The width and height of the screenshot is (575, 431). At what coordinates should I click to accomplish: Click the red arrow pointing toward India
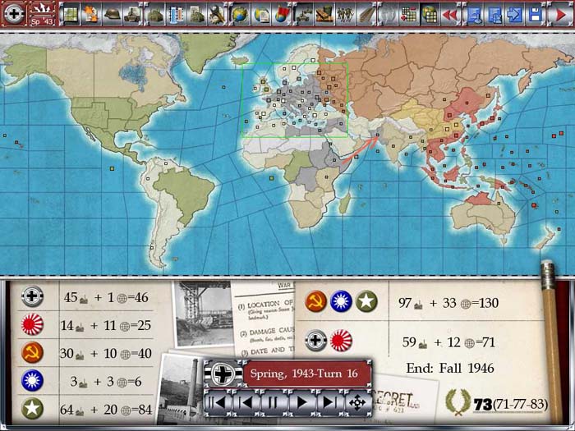360,150
